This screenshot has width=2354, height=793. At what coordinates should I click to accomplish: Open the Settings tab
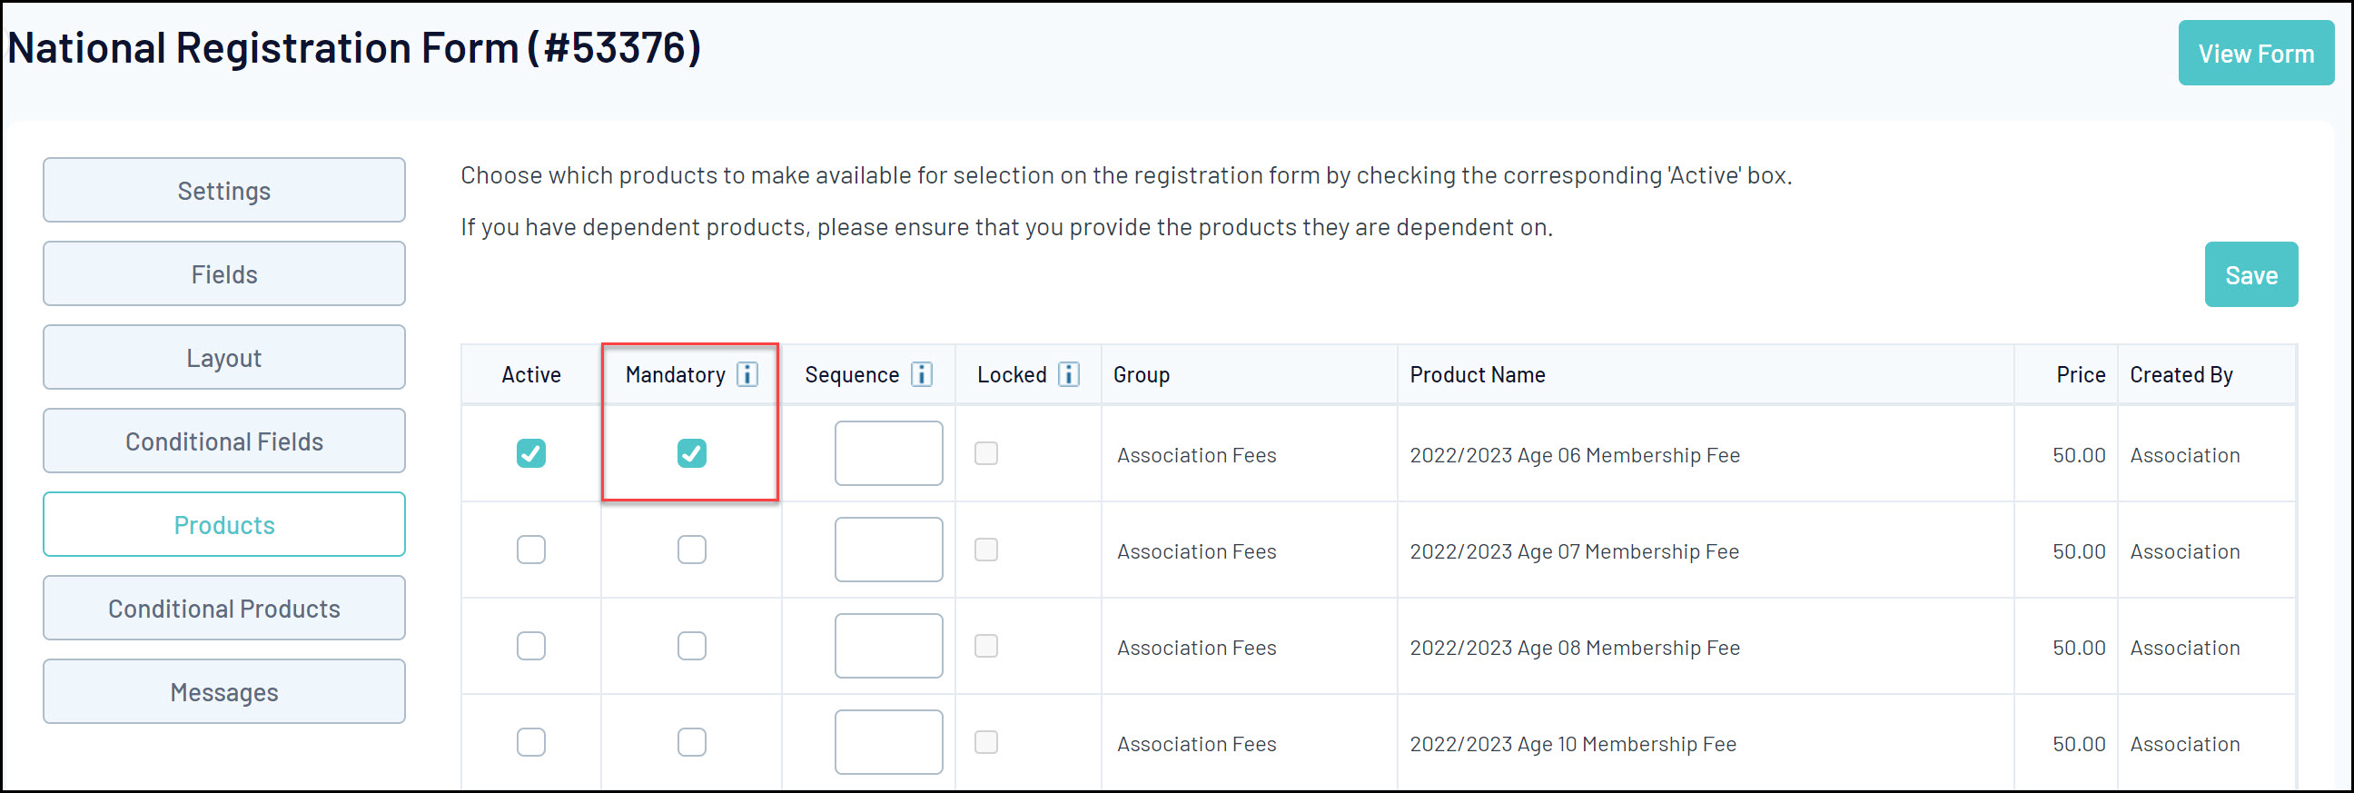click(224, 190)
